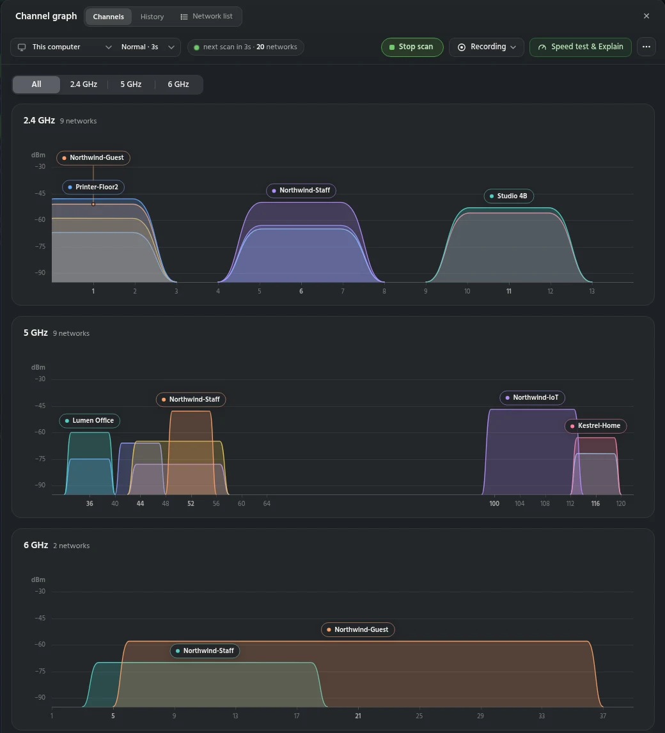Click the computer monitor icon beside This computer
This screenshot has width=665, height=733.
pyautogui.click(x=22, y=47)
